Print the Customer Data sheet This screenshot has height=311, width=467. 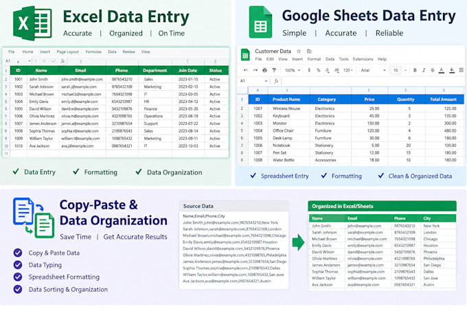point(265,70)
